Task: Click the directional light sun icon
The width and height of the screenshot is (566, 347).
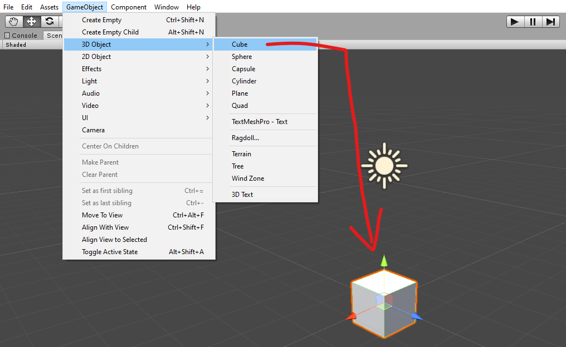Action: tap(384, 165)
